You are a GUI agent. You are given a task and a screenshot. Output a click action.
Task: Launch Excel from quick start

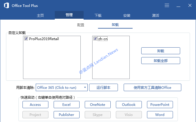coord(67,105)
